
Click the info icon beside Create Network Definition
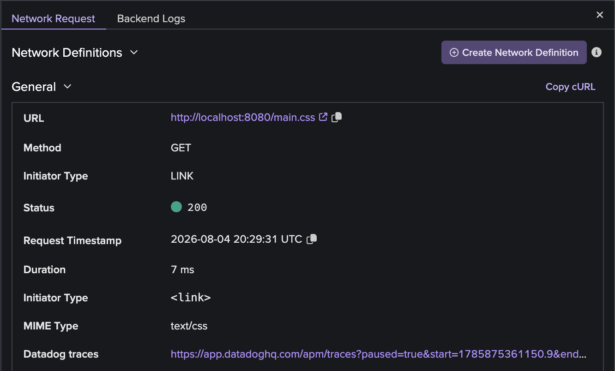pos(597,52)
